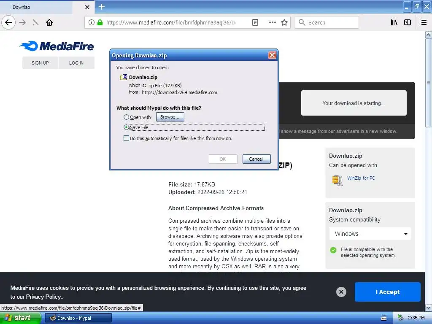Click the 2:35 PM system clock
Image resolution: width=432 pixels, height=324 pixels.
pos(416,318)
